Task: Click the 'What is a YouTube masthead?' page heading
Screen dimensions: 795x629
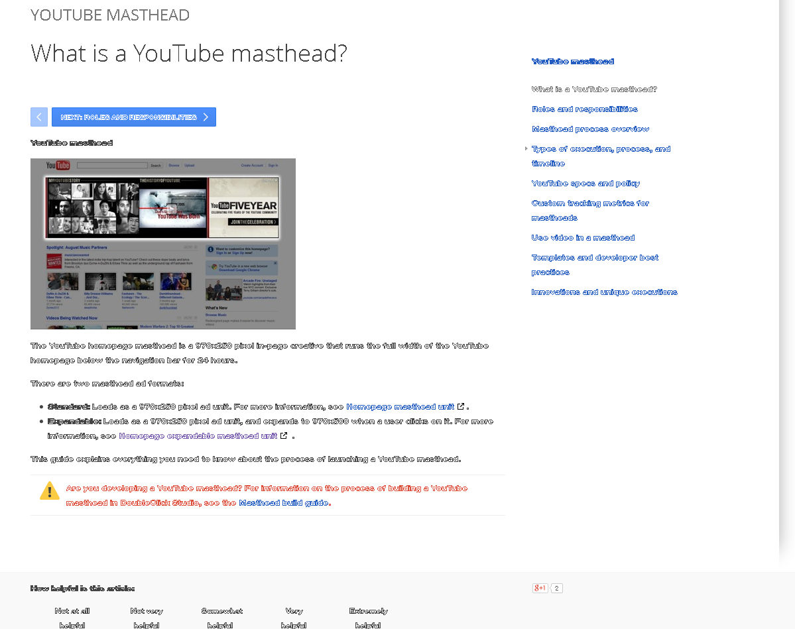Action: (188, 53)
